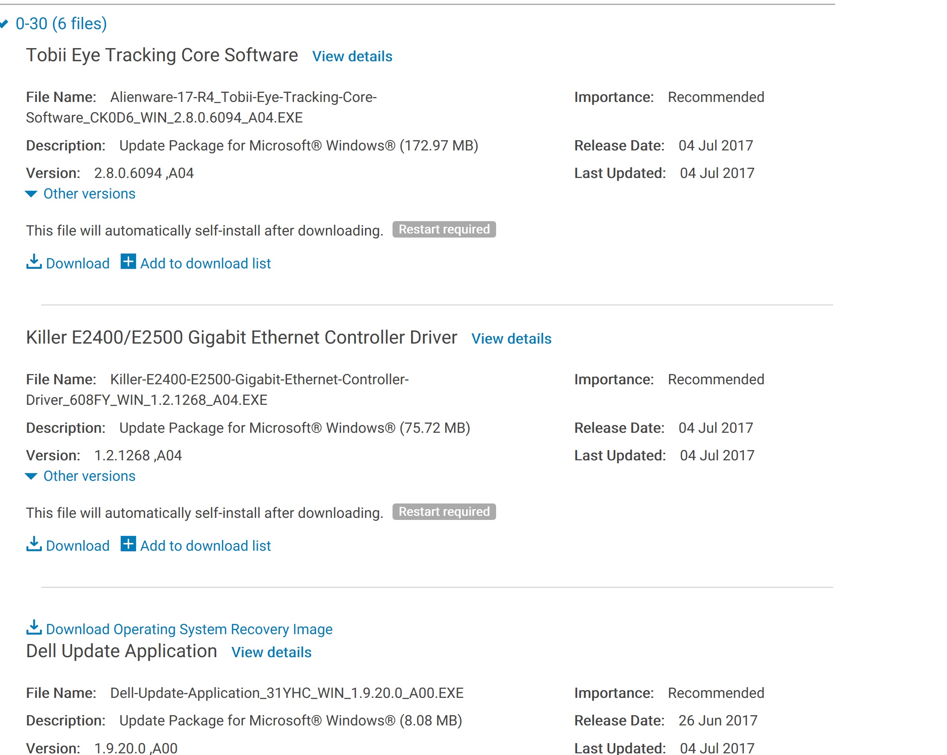This screenshot has height=755, width=947.
Task: Click Dell Update Importance Recommended value
Action: pos(716,693)
